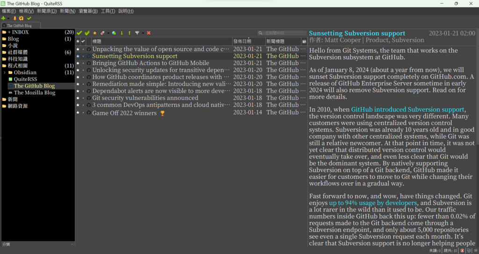Click the red X Delete news icon
This screenshot has width=479, height=254.
(149, 33)
